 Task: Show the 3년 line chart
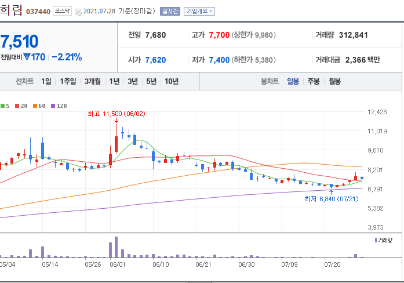133,81
